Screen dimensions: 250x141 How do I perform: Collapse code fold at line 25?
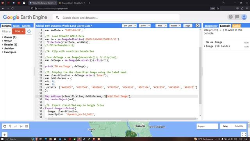pyautogui.click(x=43, y=78)
